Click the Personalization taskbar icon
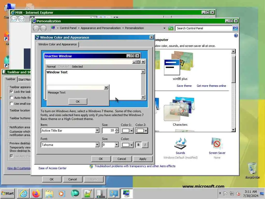Image resolution: width=265 pixels, height=199 pixels. (127, 194)
